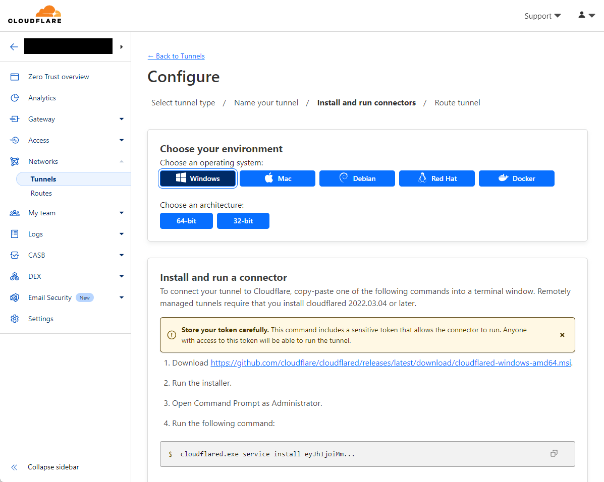Open the cloudflared-windows-amd64.msi download link

point(391,363)
